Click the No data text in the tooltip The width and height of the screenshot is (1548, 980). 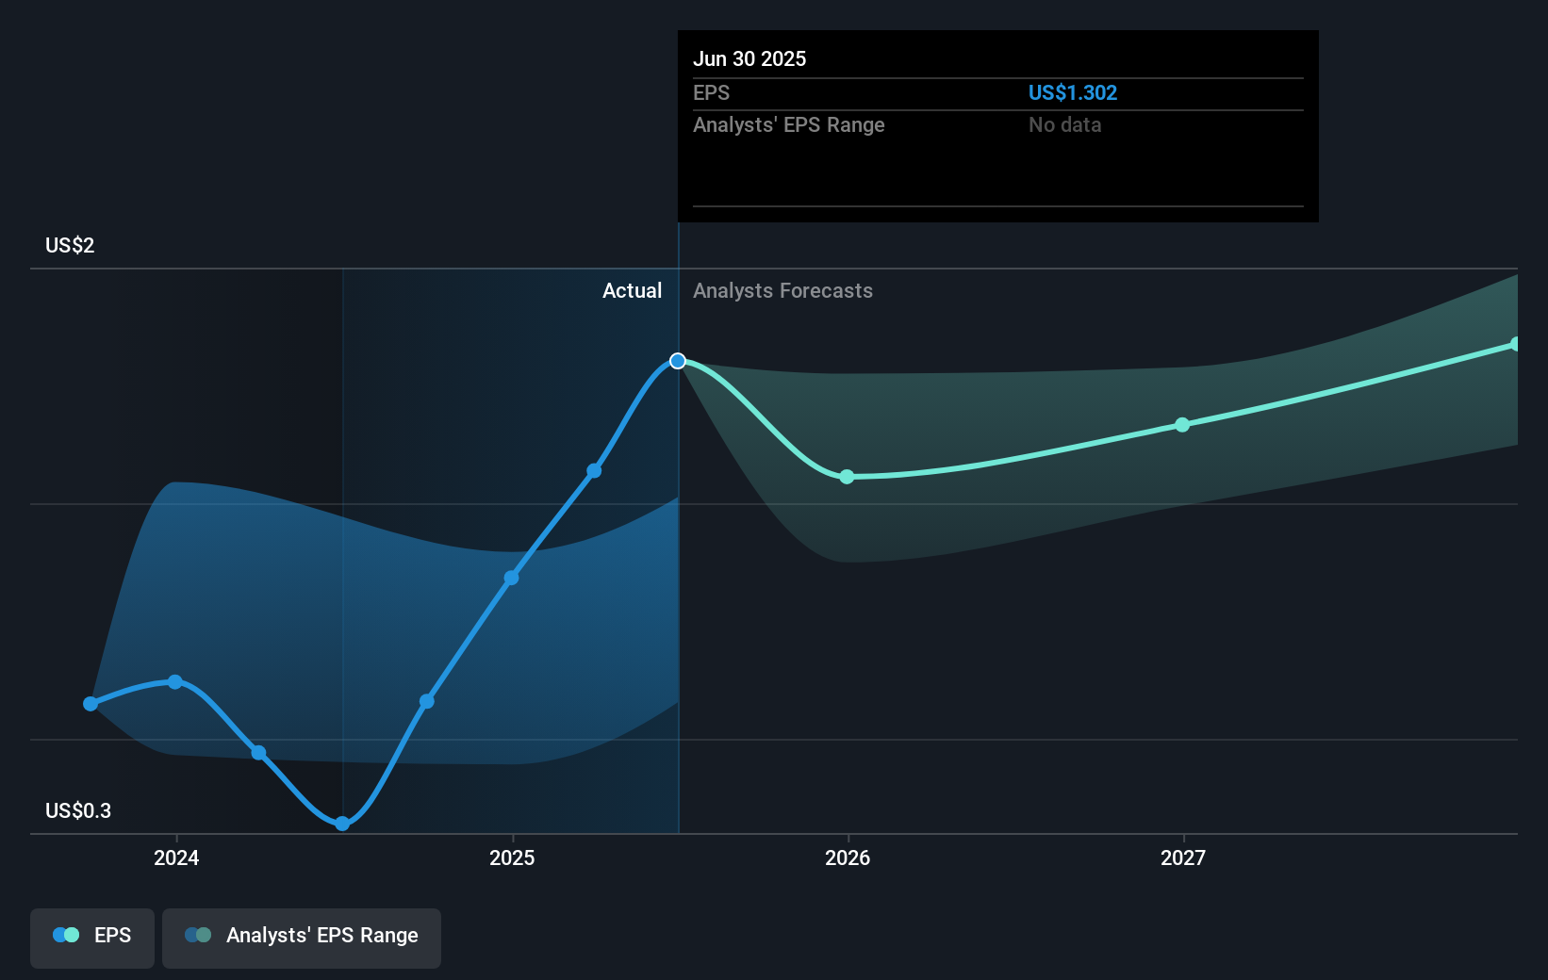[x=1064, y=124]
